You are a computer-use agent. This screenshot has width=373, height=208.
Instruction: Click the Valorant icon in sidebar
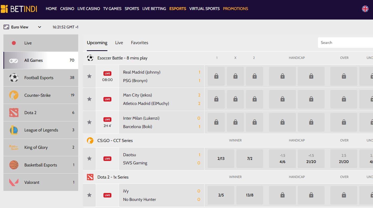[x=14, y=182]
